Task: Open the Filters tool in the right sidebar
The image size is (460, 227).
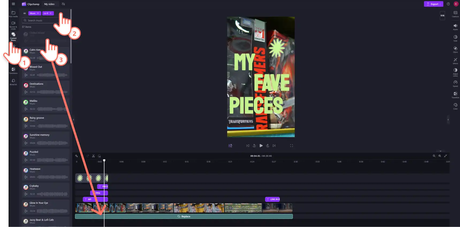Action: (455, 50)
